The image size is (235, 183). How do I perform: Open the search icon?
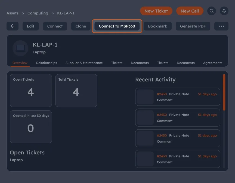212,11
